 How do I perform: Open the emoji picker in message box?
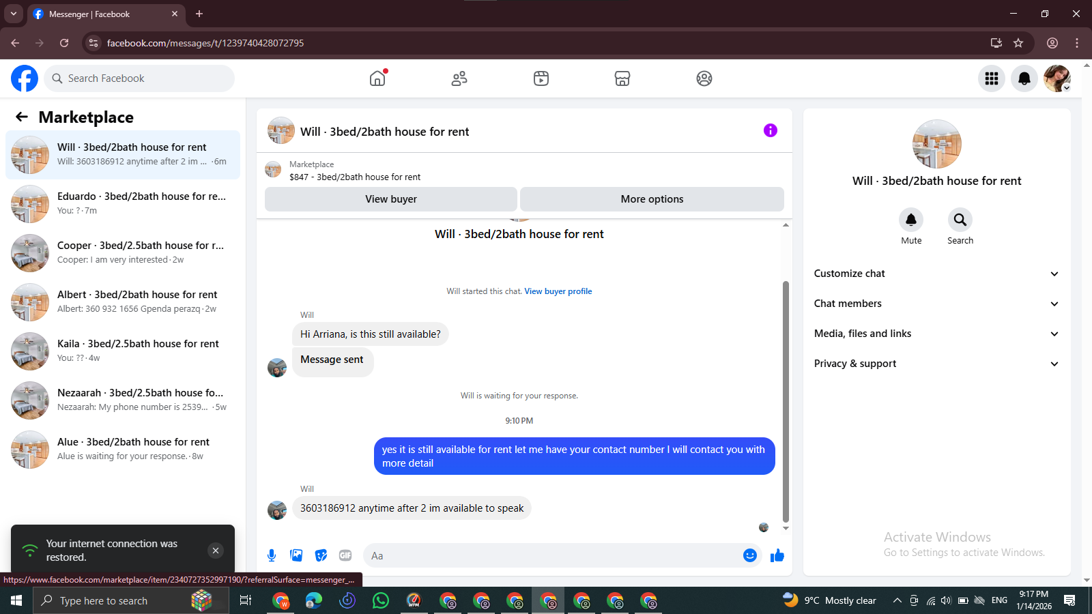(x=750, y=555)
